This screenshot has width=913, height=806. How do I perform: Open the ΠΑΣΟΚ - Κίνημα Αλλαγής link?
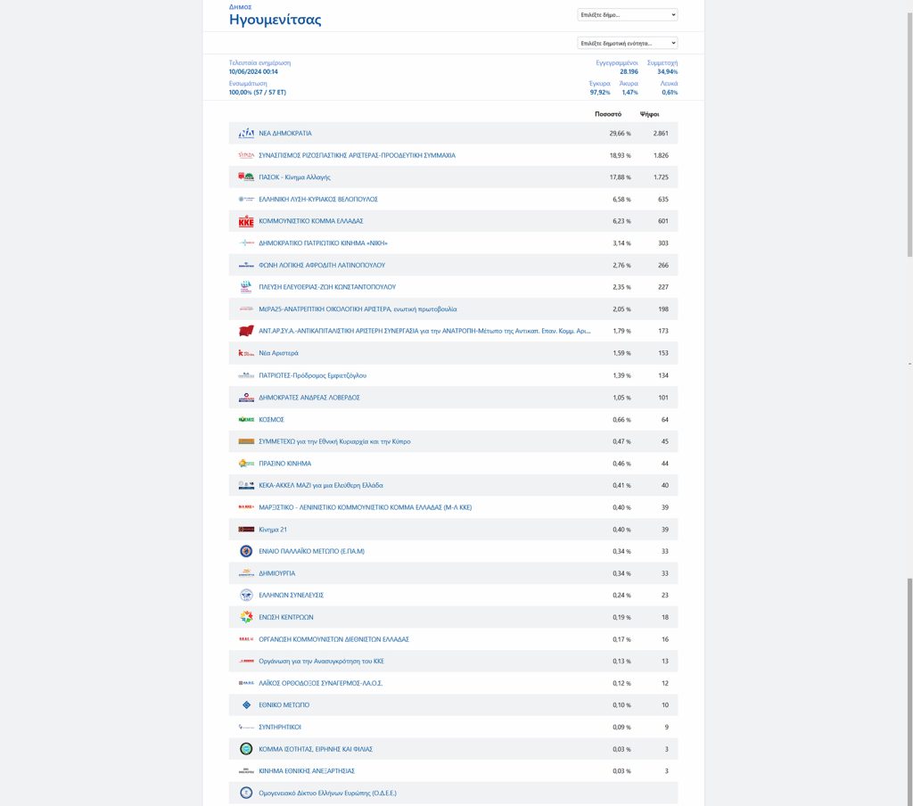click(294, 177)
